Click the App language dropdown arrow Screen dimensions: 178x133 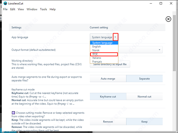point(115,37)
